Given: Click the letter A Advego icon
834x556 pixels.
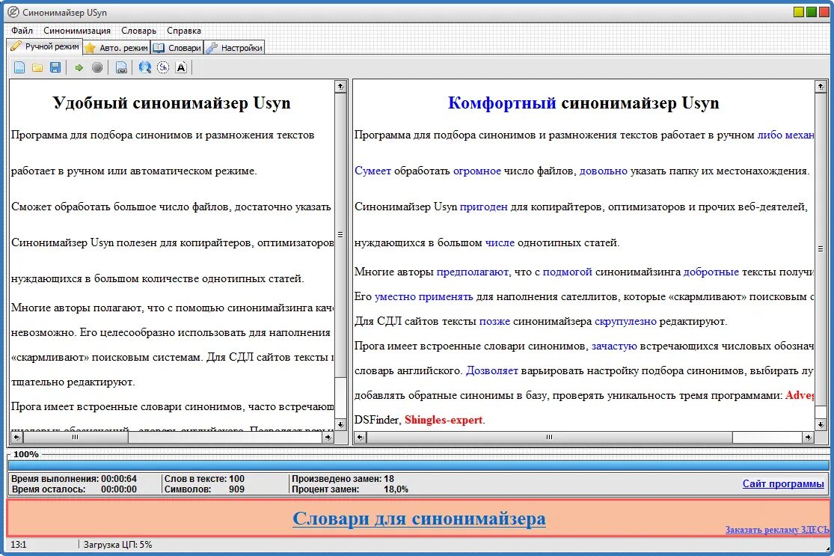Looking at the screenshot, I should [181, 67].
